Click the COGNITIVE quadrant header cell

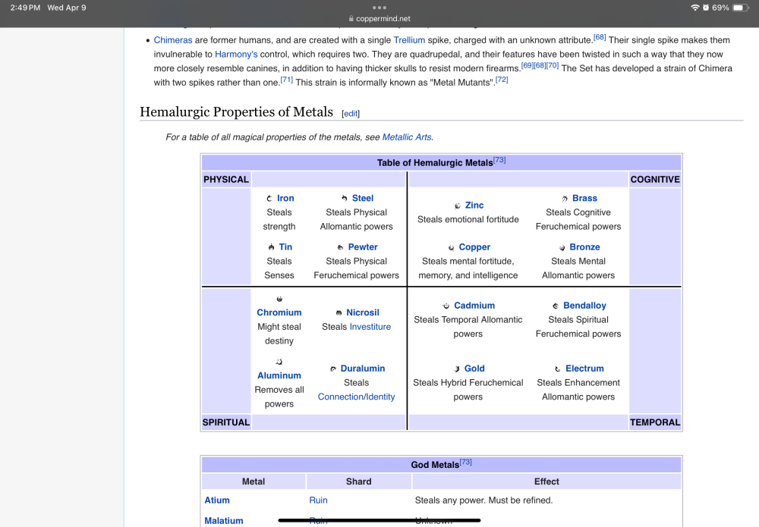tap(655, 180)
